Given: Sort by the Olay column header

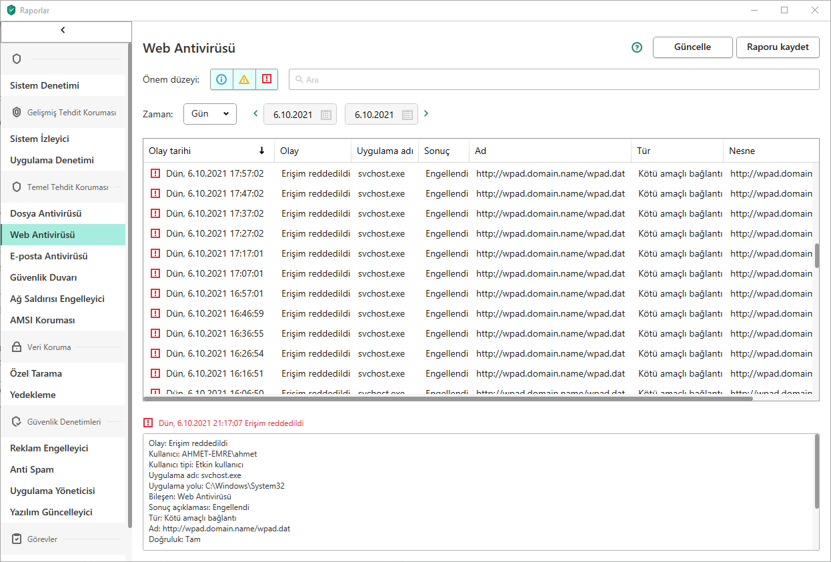Looking at the screenshot, I should coord(313,151).
